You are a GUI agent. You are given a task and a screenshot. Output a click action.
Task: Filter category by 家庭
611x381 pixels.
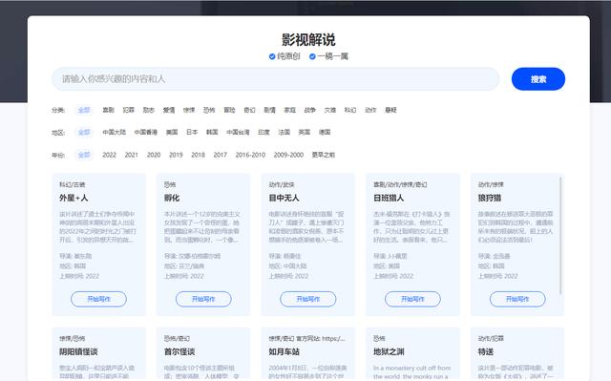click(290, 110)
